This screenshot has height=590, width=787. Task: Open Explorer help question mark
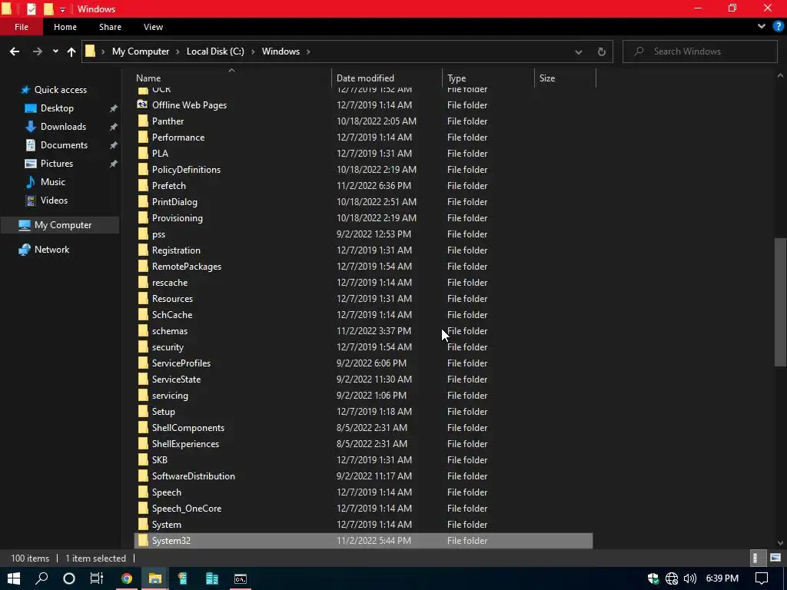pyautogui.click(x=778, y=27)
